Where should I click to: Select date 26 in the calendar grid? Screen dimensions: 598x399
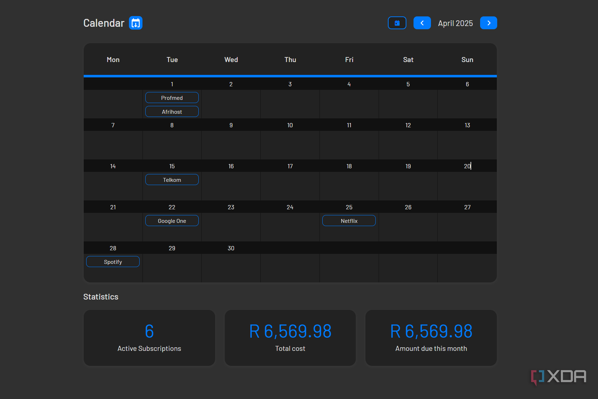(408, 207)
